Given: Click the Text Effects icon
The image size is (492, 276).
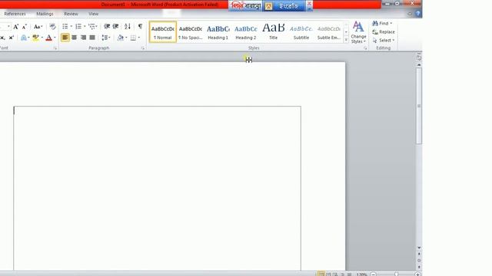Looking at the screenshot, I should [24, 38].
